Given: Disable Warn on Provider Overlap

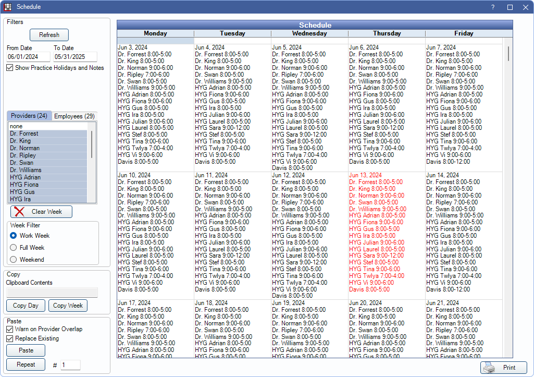Looking at the screenshot, I should 10,329.
